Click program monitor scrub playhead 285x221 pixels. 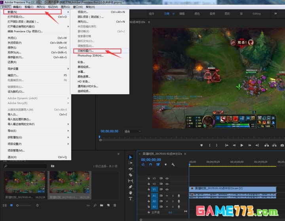click(99, 137)
